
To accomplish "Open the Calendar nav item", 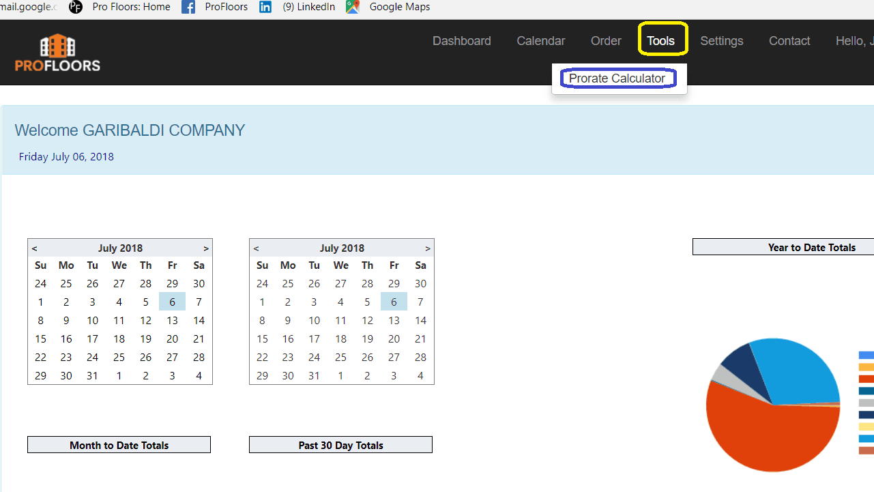I will [x=541, y=41].
